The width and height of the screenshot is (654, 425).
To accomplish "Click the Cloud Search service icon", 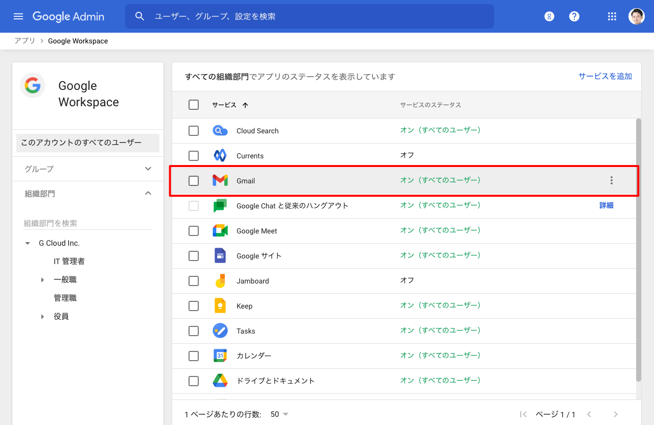I will (220, 131).
